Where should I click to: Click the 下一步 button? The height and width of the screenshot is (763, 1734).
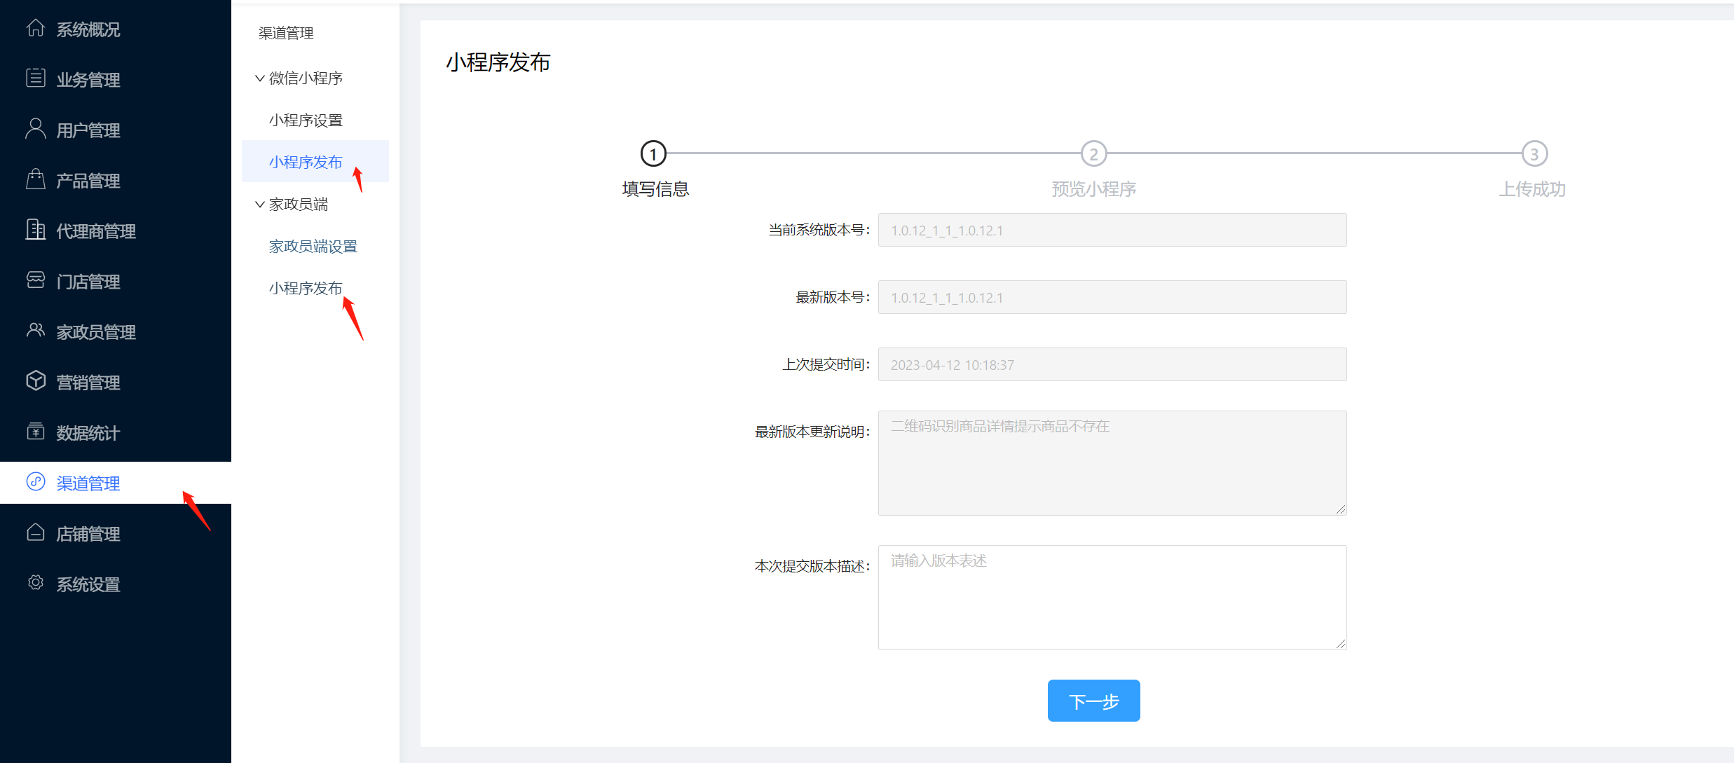(1093, 701)
